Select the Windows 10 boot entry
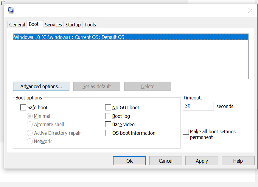 click(69, 37)
